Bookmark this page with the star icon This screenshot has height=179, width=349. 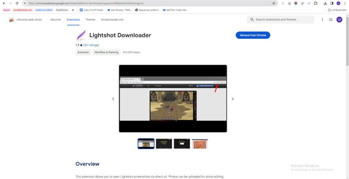pyautogui.click(x=274, y=3)
